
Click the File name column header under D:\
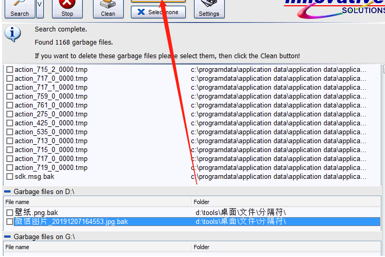(x=98, y=202)
